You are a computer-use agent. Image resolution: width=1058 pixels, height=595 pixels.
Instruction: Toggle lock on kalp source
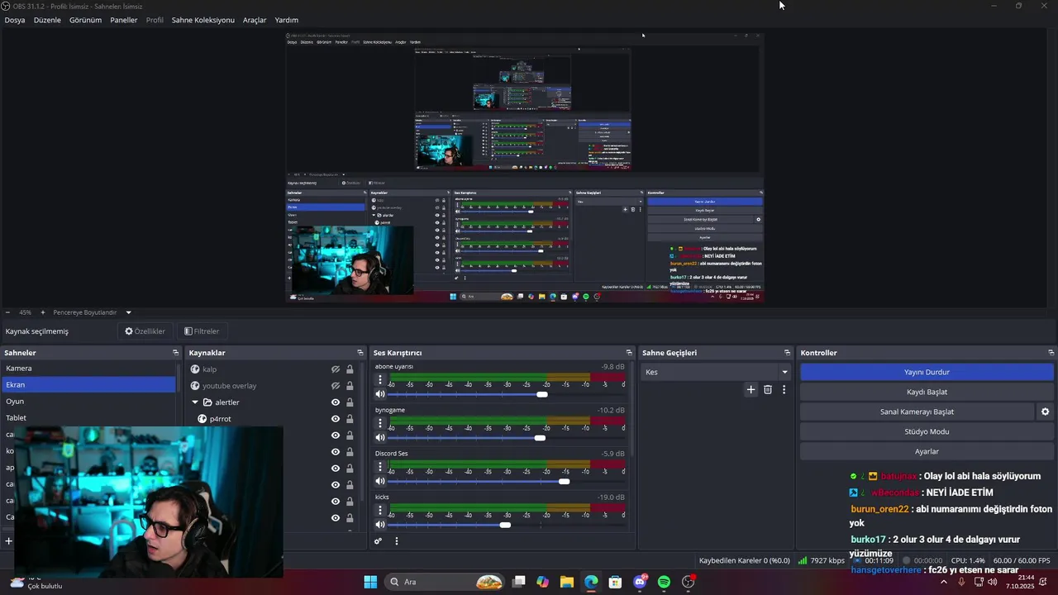[x=350, y=369]
